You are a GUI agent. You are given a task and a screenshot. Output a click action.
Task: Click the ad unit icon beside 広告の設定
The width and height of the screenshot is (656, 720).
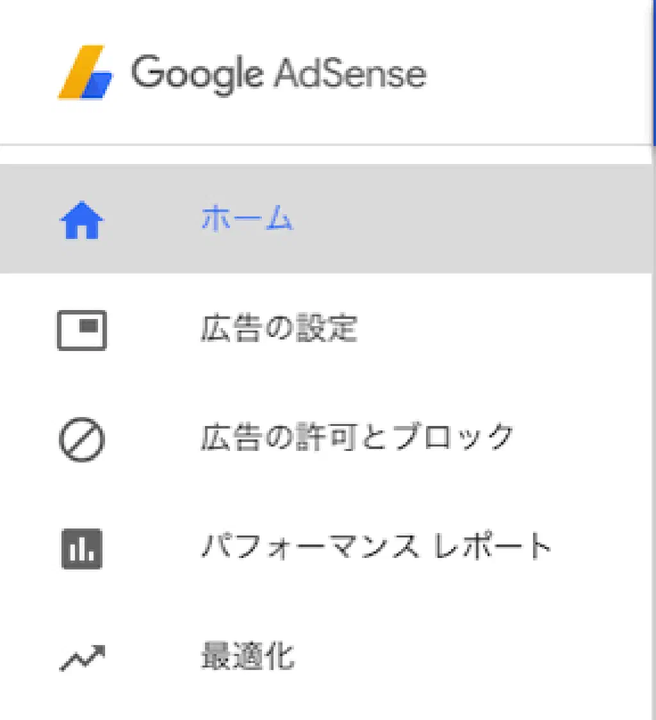click(81, 330)
